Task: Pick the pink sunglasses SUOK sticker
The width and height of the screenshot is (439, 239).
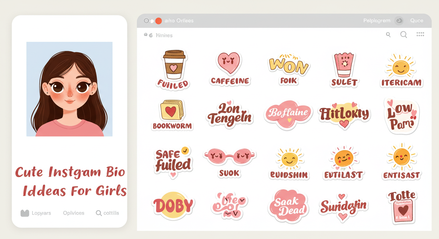Action: tap(229, 162)
